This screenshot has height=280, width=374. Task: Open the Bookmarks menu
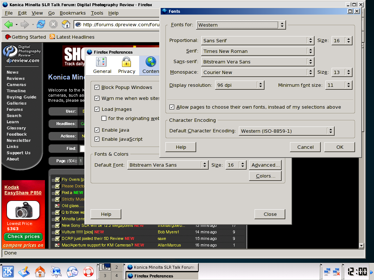(73, 13)
